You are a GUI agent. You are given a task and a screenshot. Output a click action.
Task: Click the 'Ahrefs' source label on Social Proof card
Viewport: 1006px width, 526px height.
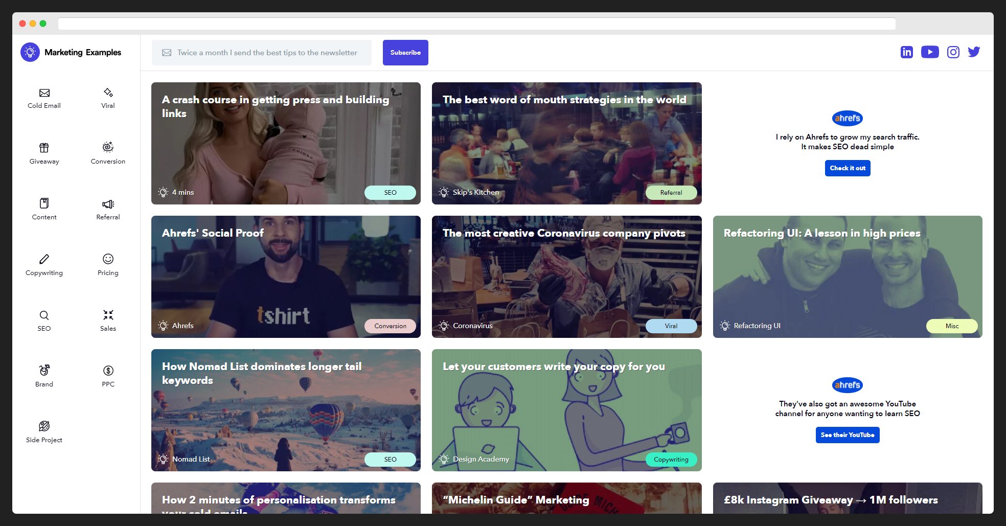(x=183, y=326)
